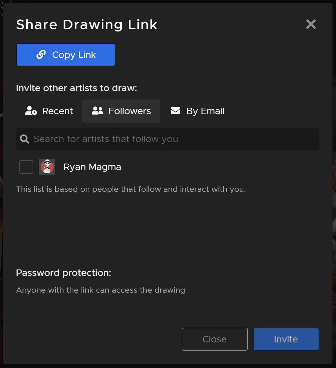Click the envelope icon for By Email
This screenshot has height=368, width=336.
pyautogui.click(x=175, y=111)
